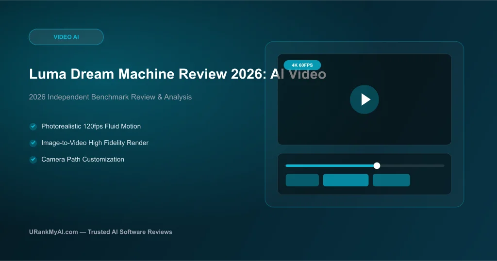497x261 pixels.
Task: Click the unfilled end of the progress bar
Action: 412,165
